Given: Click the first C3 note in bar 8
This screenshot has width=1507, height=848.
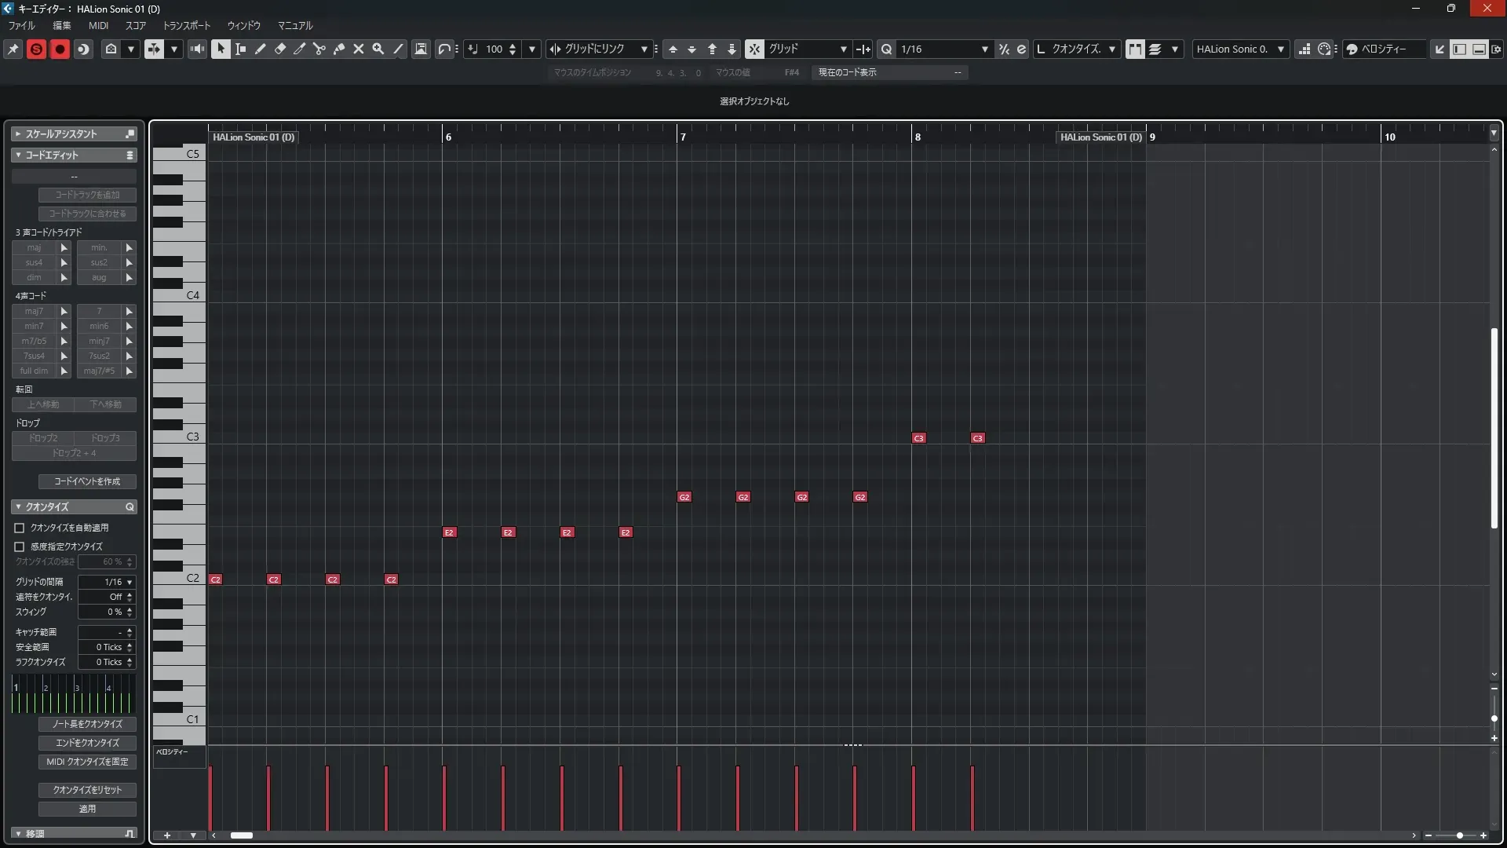Looking at the screenshot, I should click(918, 438).
